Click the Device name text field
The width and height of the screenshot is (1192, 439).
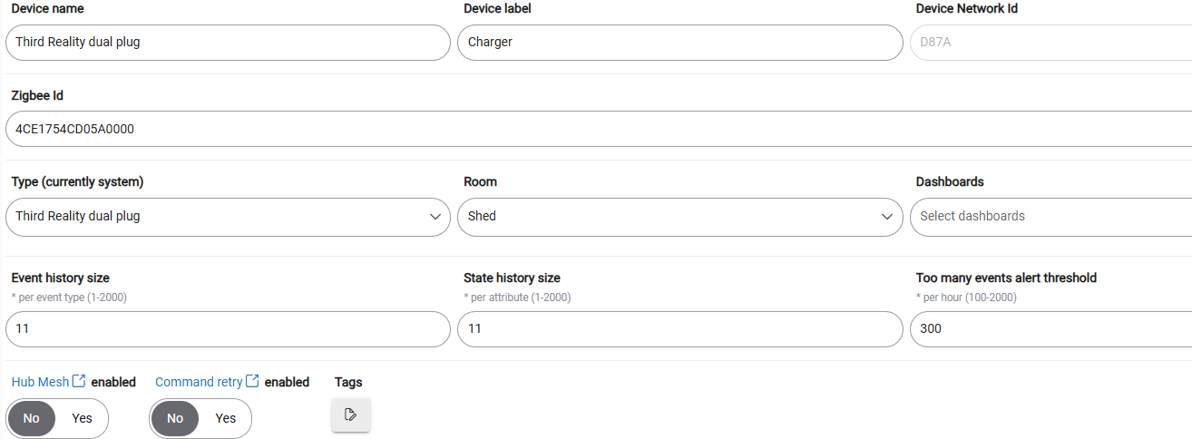pyautogui.click(x=227, y=43)
